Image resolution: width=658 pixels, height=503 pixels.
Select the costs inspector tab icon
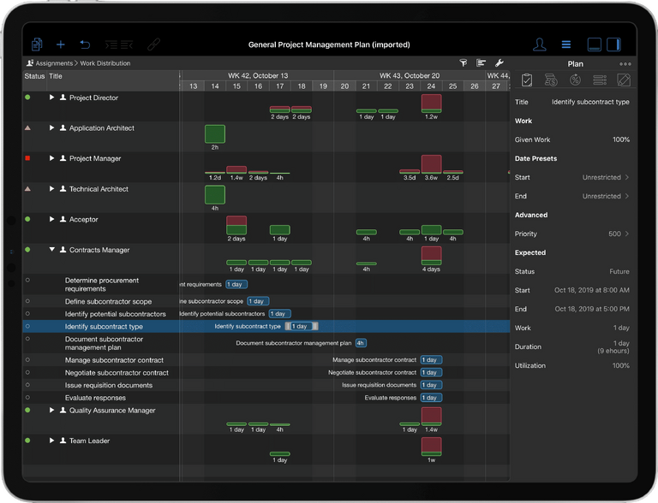coord(552,80)
